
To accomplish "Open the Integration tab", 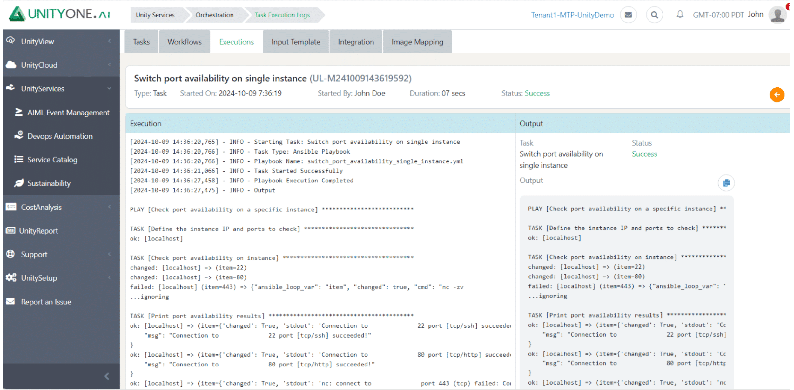I will 356,42.
